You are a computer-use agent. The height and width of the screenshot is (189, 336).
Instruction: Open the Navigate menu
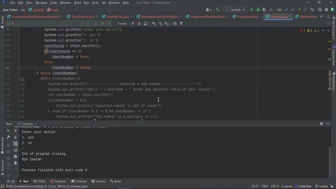pos(41,3)
